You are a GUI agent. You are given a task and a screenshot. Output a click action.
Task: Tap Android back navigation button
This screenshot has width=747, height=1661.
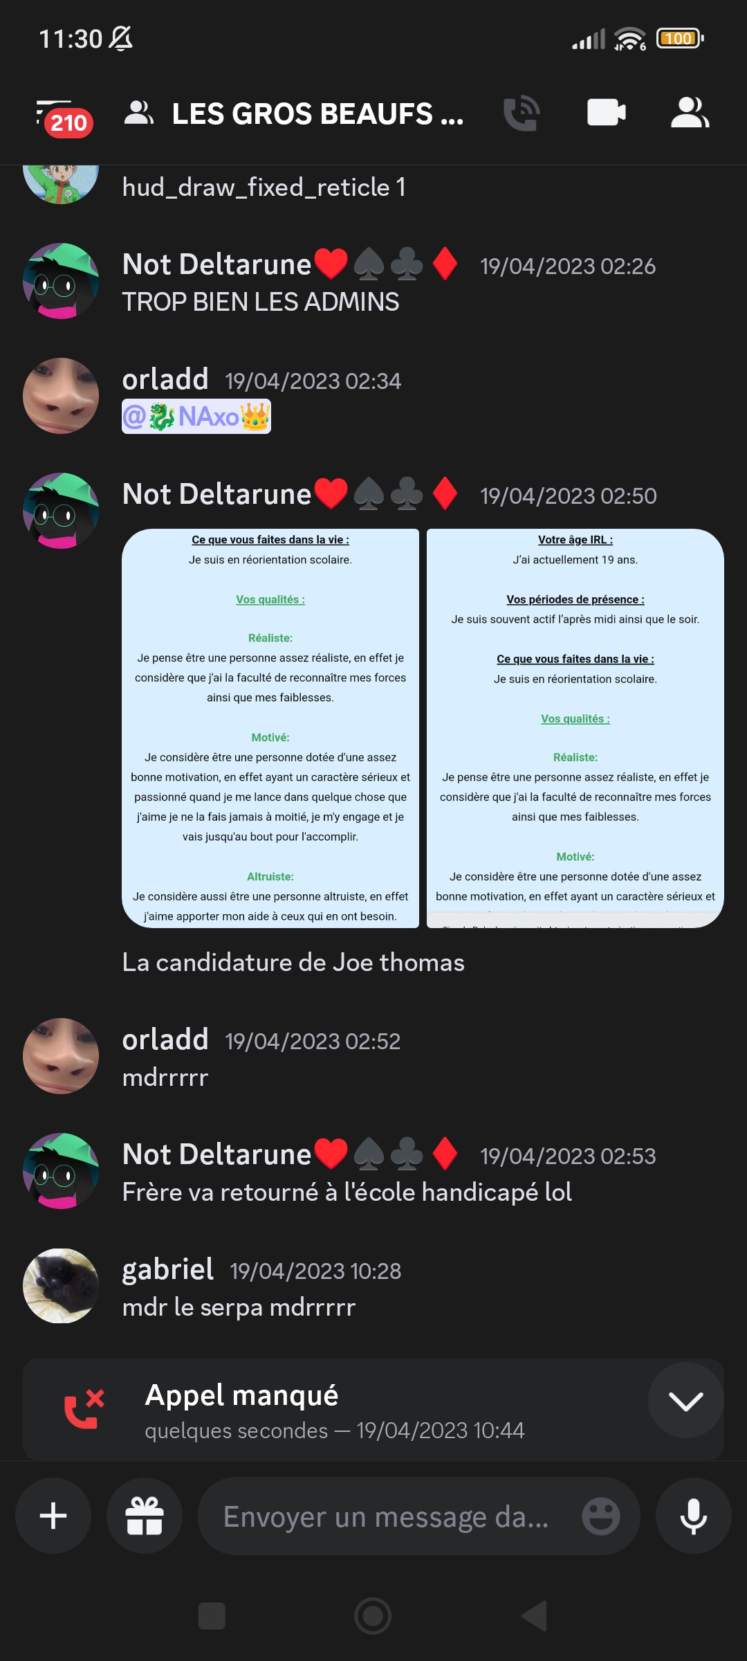coord(534,1616)
